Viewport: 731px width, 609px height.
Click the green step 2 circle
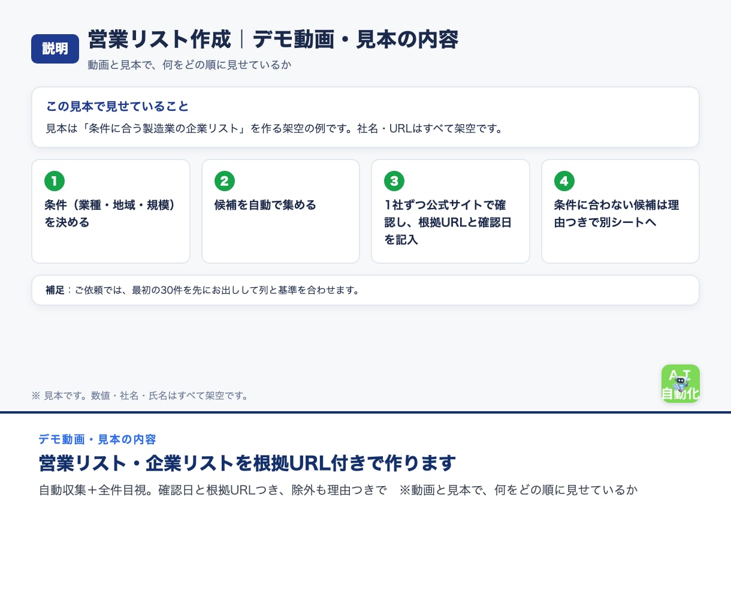pos(224,181)
